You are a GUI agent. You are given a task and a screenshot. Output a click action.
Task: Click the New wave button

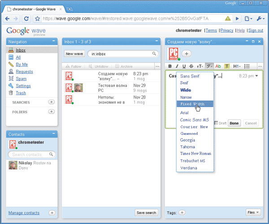pyautogui.click(x=74, y=54)
